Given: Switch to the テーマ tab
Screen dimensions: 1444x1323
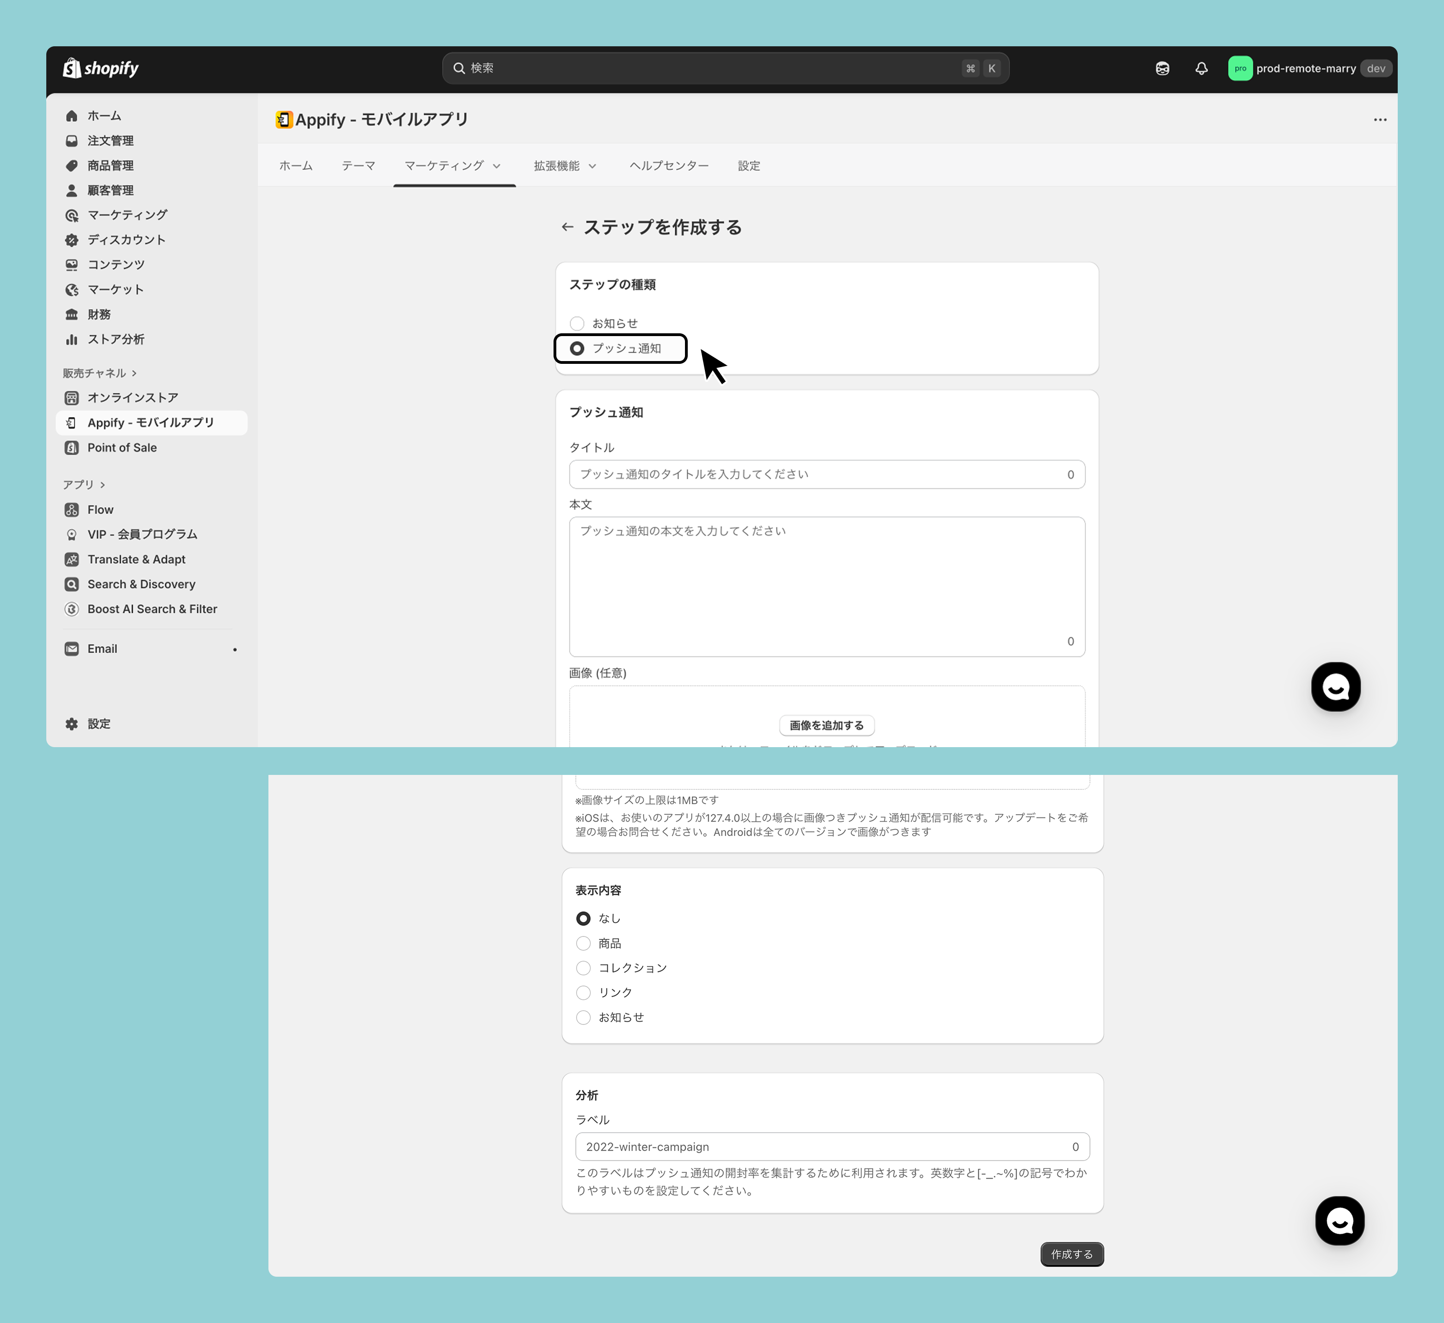Looking at the screenshot, I should (x=358, y=166).
